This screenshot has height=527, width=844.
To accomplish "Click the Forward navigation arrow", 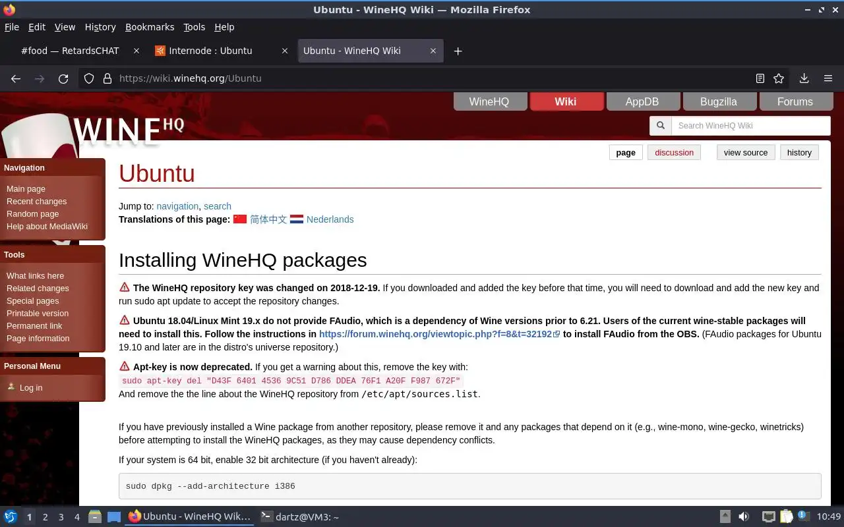I will click(40, 78).
